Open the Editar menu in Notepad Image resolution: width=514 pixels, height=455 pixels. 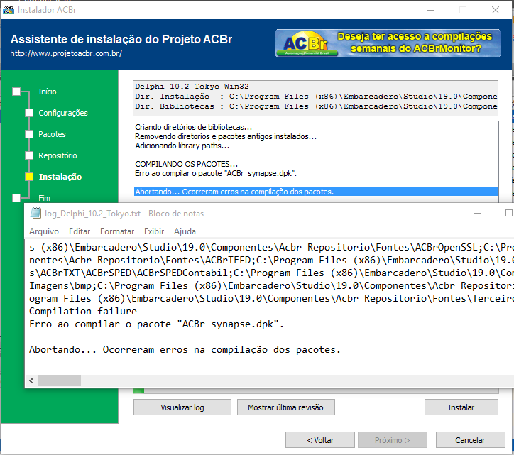80,231
